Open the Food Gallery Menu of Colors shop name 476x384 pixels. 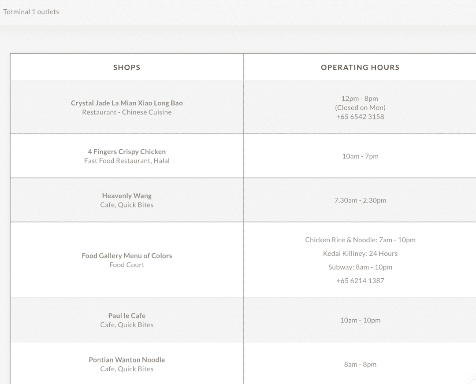point(126,255)
